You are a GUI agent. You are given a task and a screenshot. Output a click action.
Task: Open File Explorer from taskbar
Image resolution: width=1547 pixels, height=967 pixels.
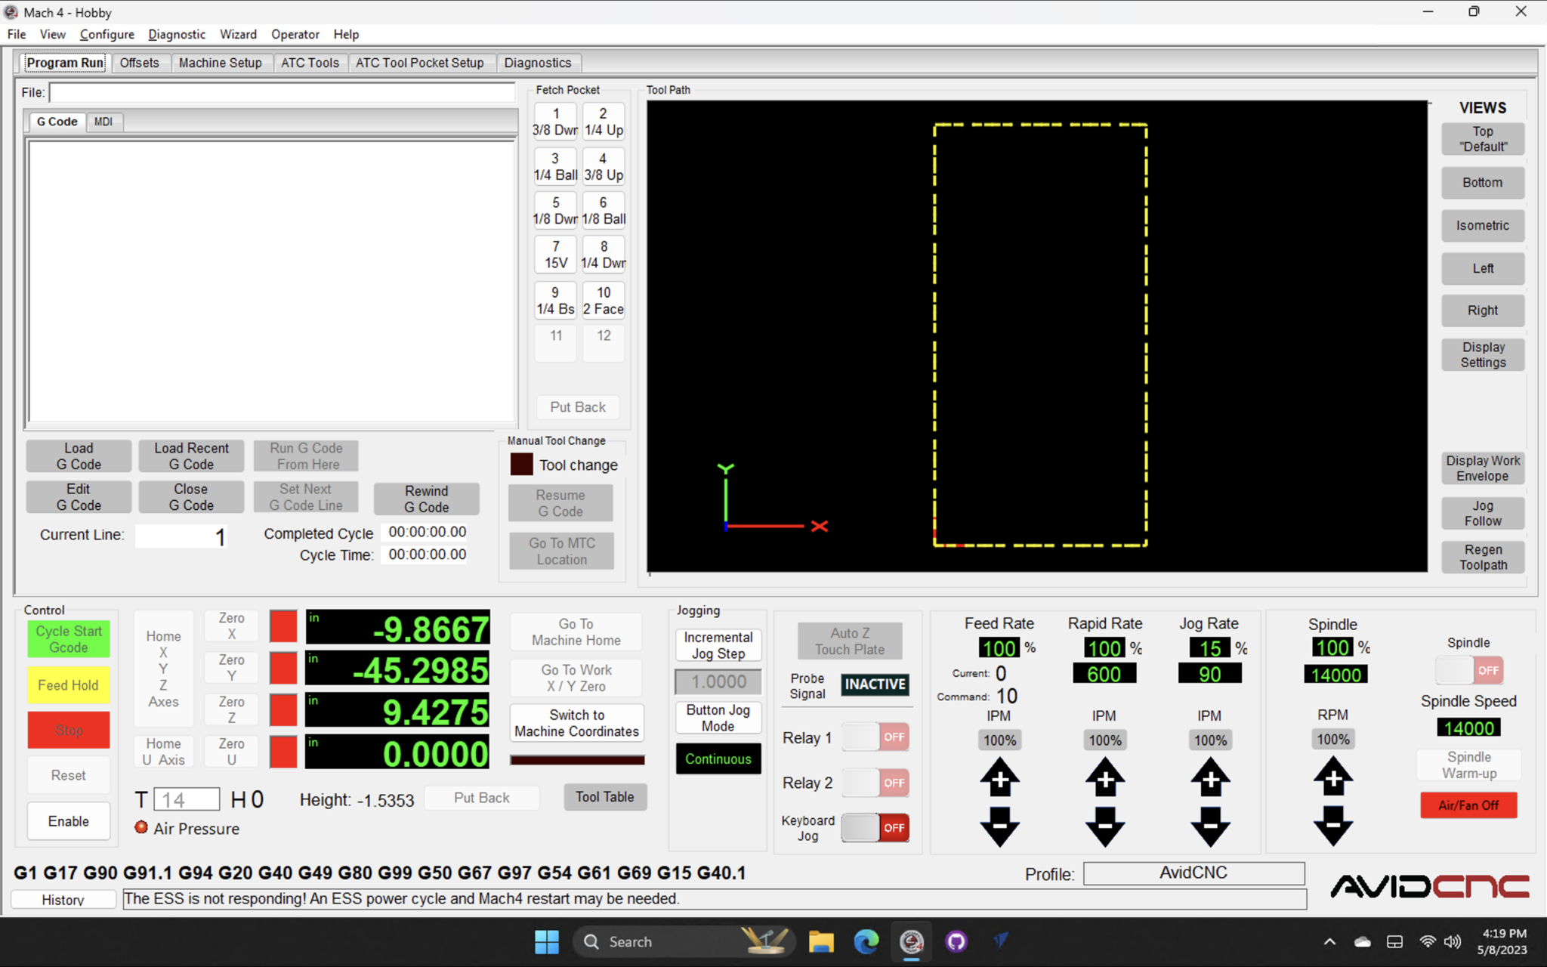tap(820, 941)
